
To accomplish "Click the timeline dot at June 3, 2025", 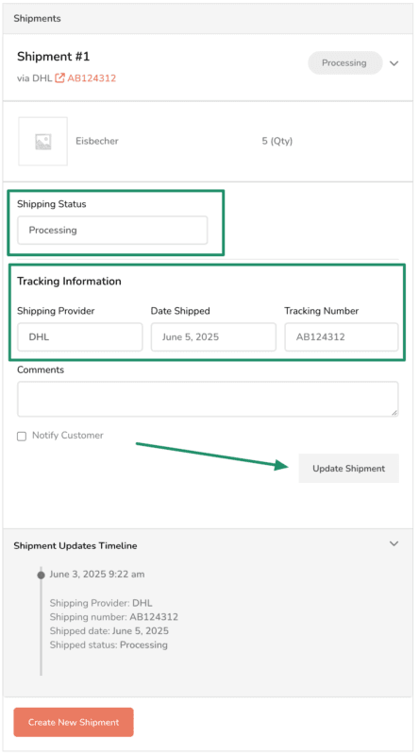I will point(41,575).
